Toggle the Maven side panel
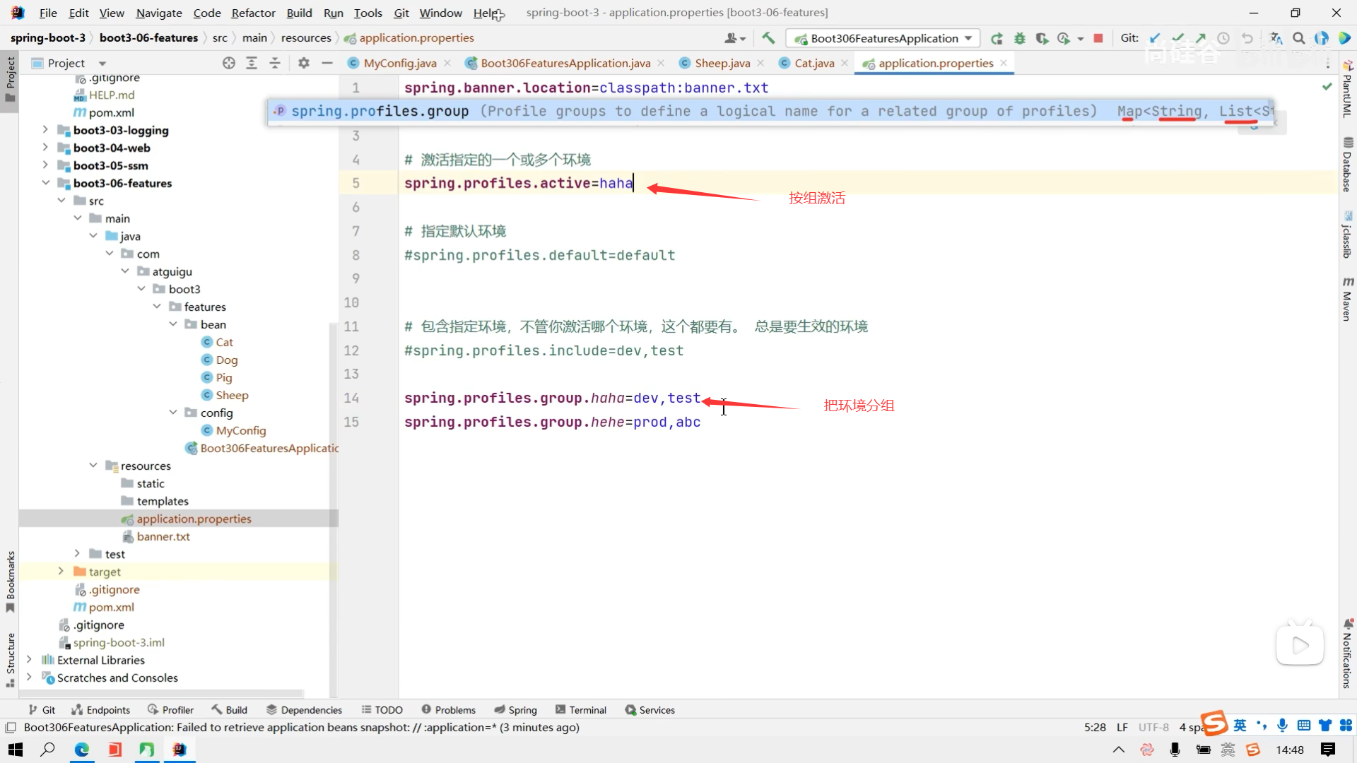The width and height of the screenshot is (1357, 763). 1347,300
